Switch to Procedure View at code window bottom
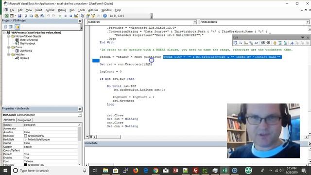The width and height of the screenshot is (311, 175). (87, 137)
